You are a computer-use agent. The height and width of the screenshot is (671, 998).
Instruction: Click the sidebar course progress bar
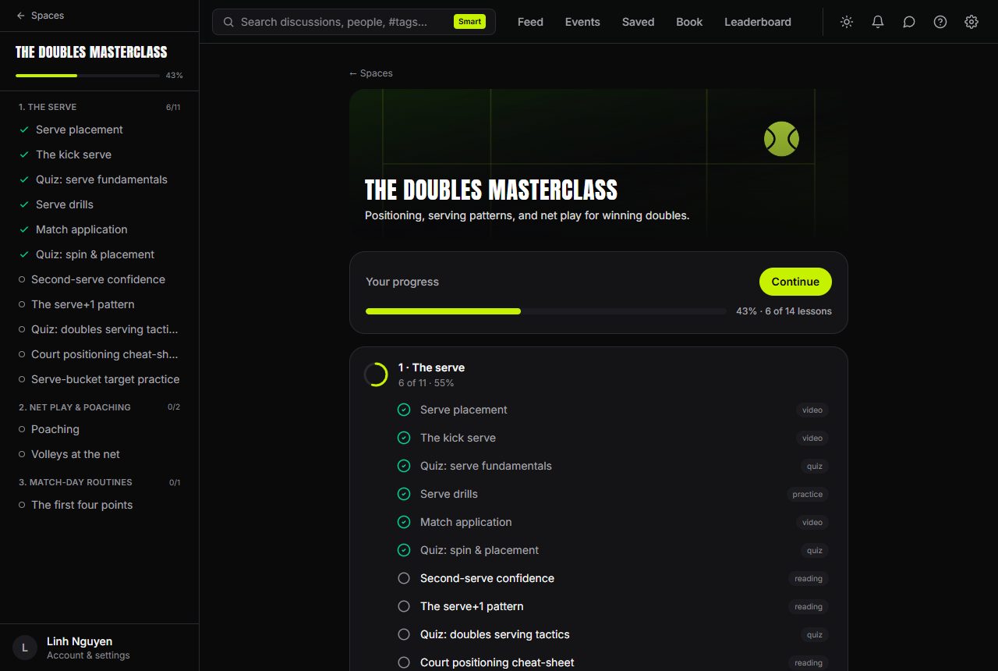87,76
